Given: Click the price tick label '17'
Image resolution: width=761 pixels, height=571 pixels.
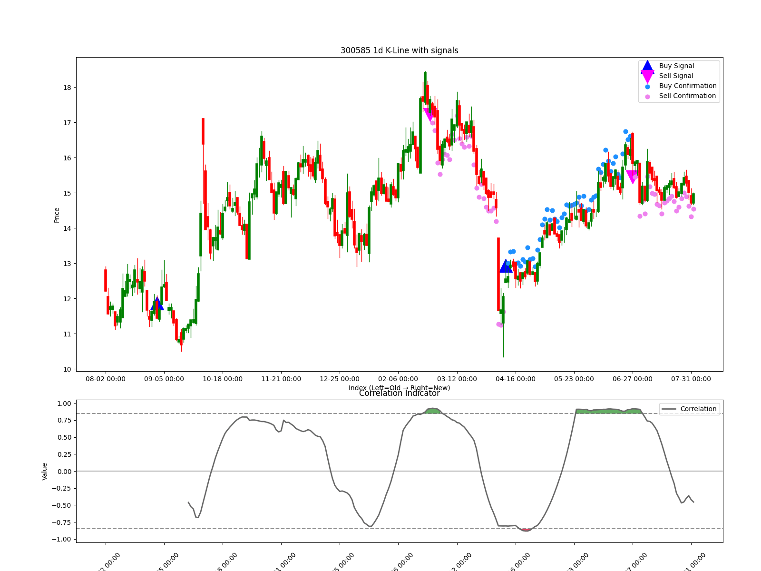Looking at the screenshot, I should coord(67,123).
